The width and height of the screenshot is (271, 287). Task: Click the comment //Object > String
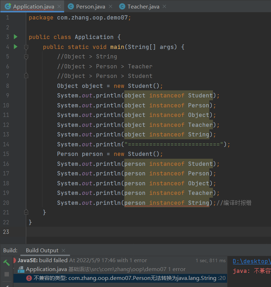point(87,57)
